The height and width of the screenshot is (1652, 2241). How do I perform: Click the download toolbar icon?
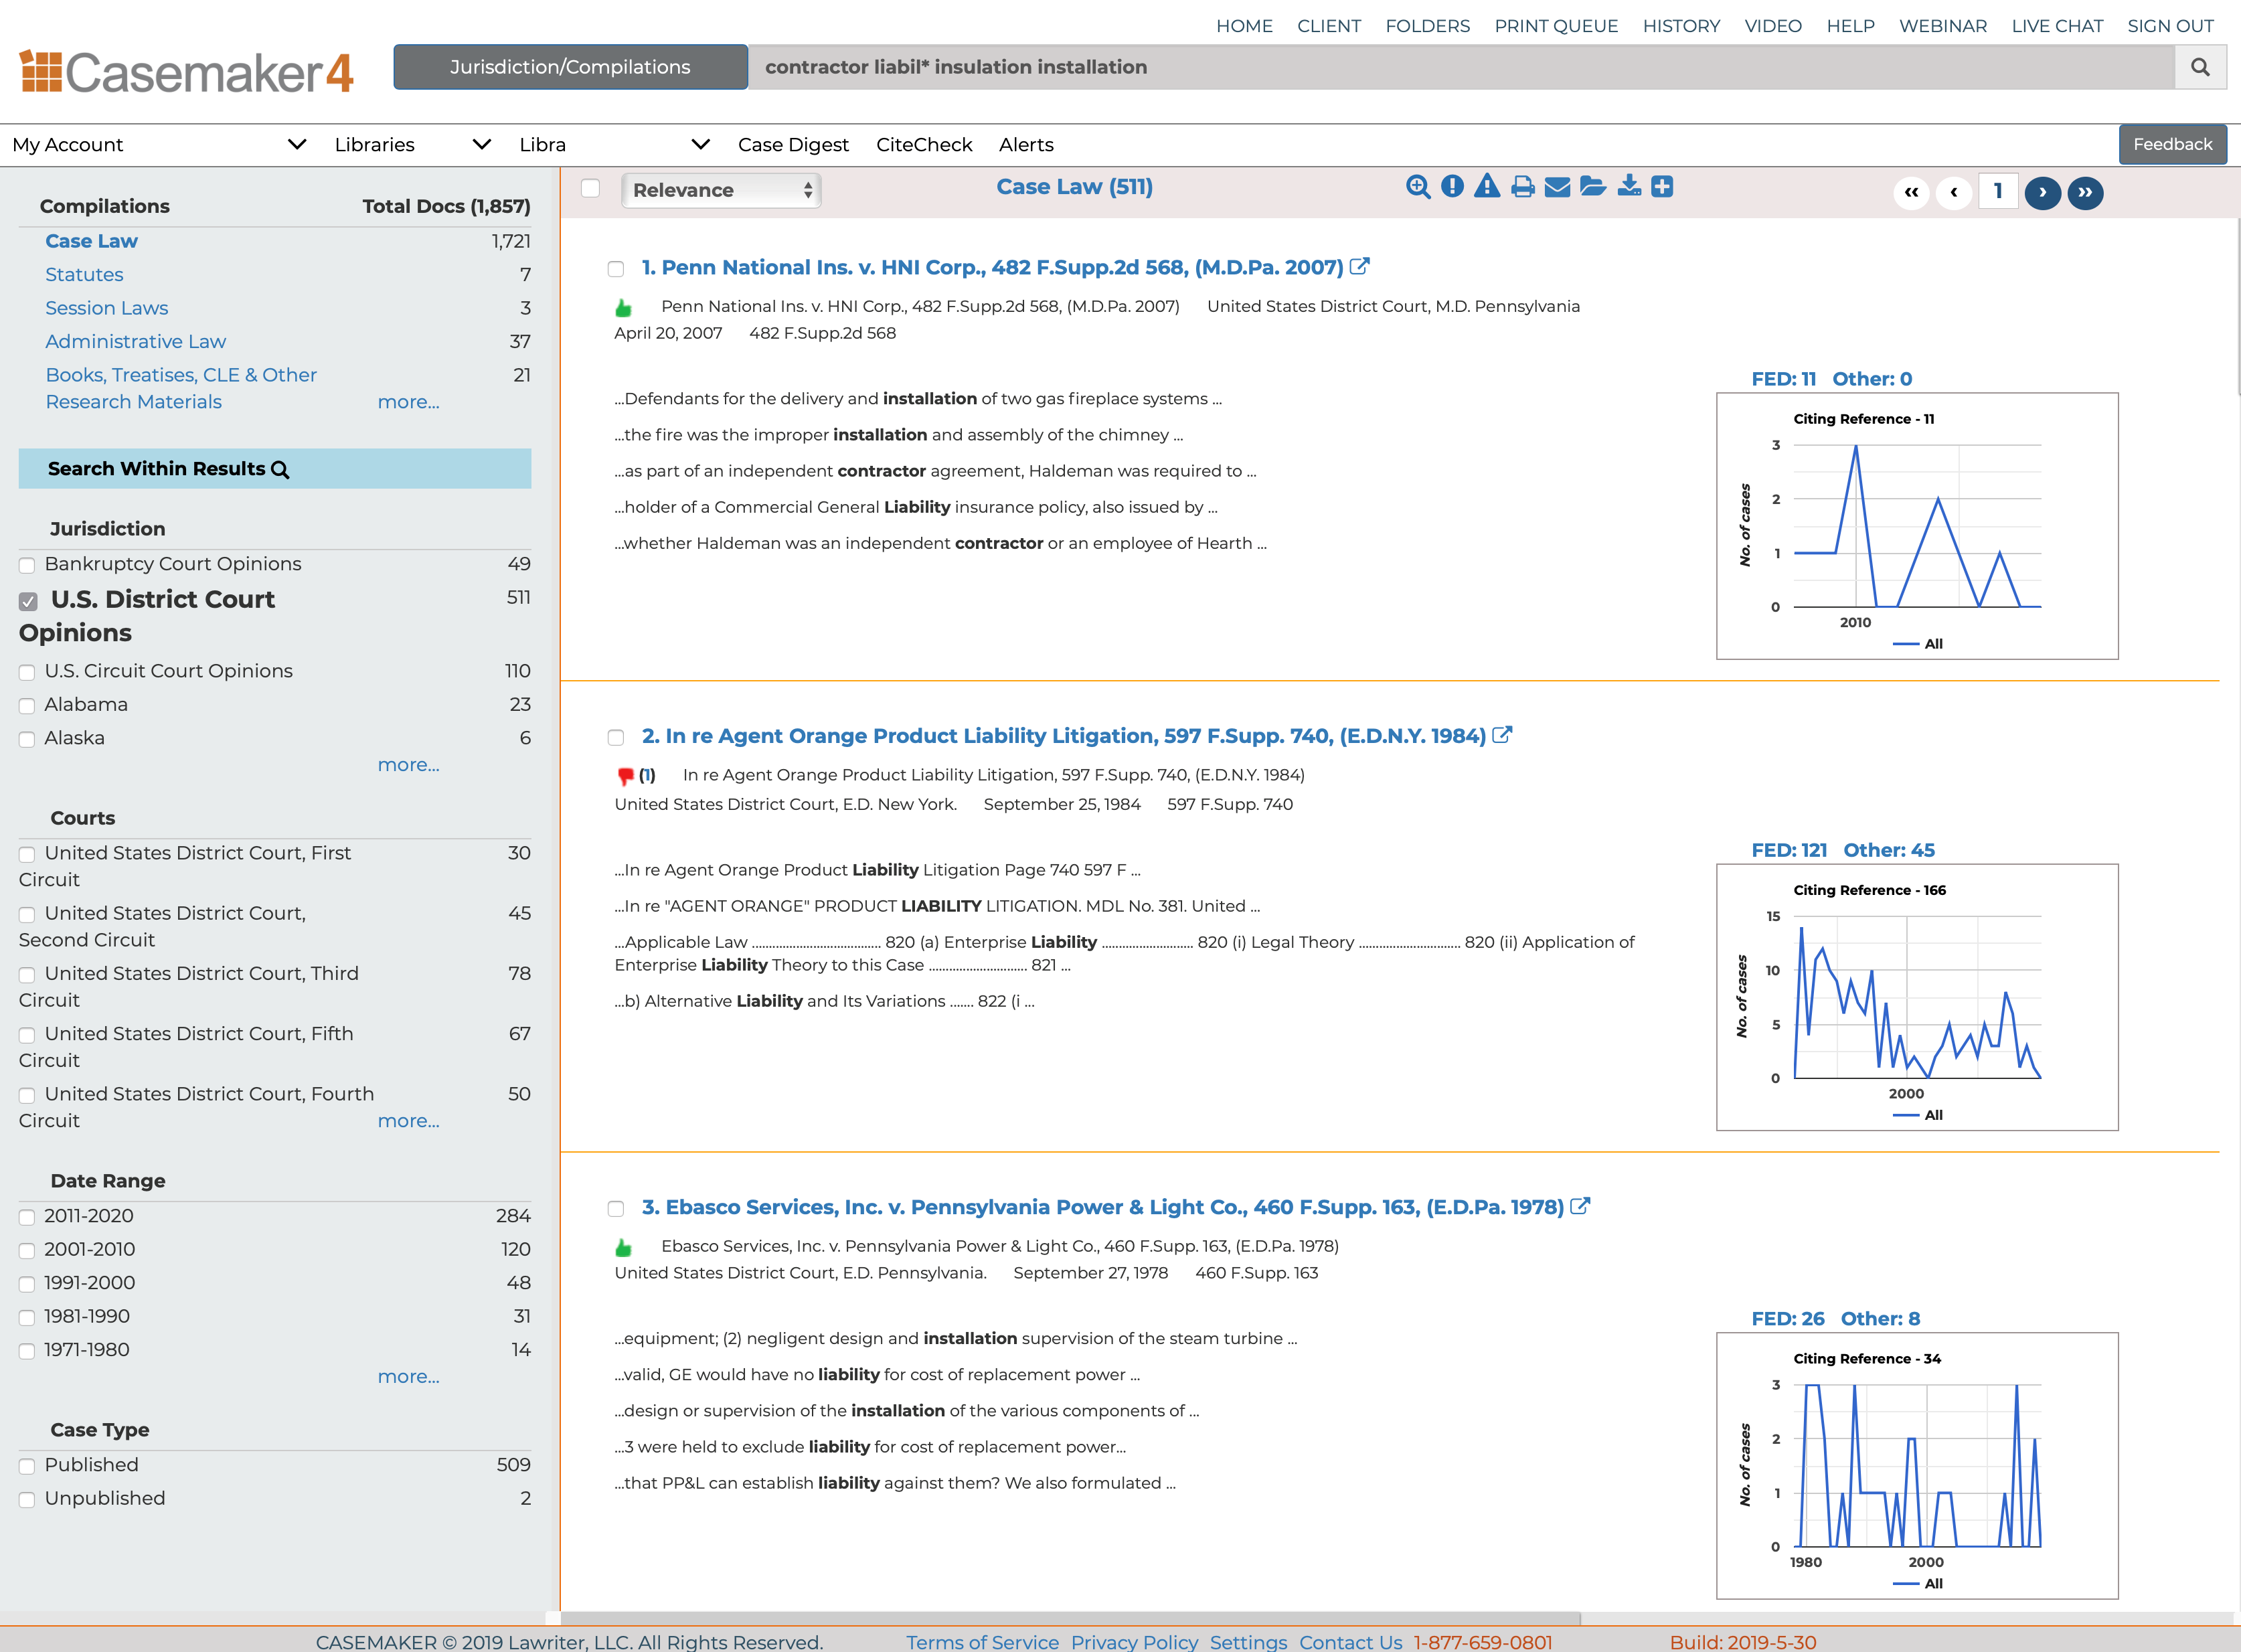tap(1629, 186)
